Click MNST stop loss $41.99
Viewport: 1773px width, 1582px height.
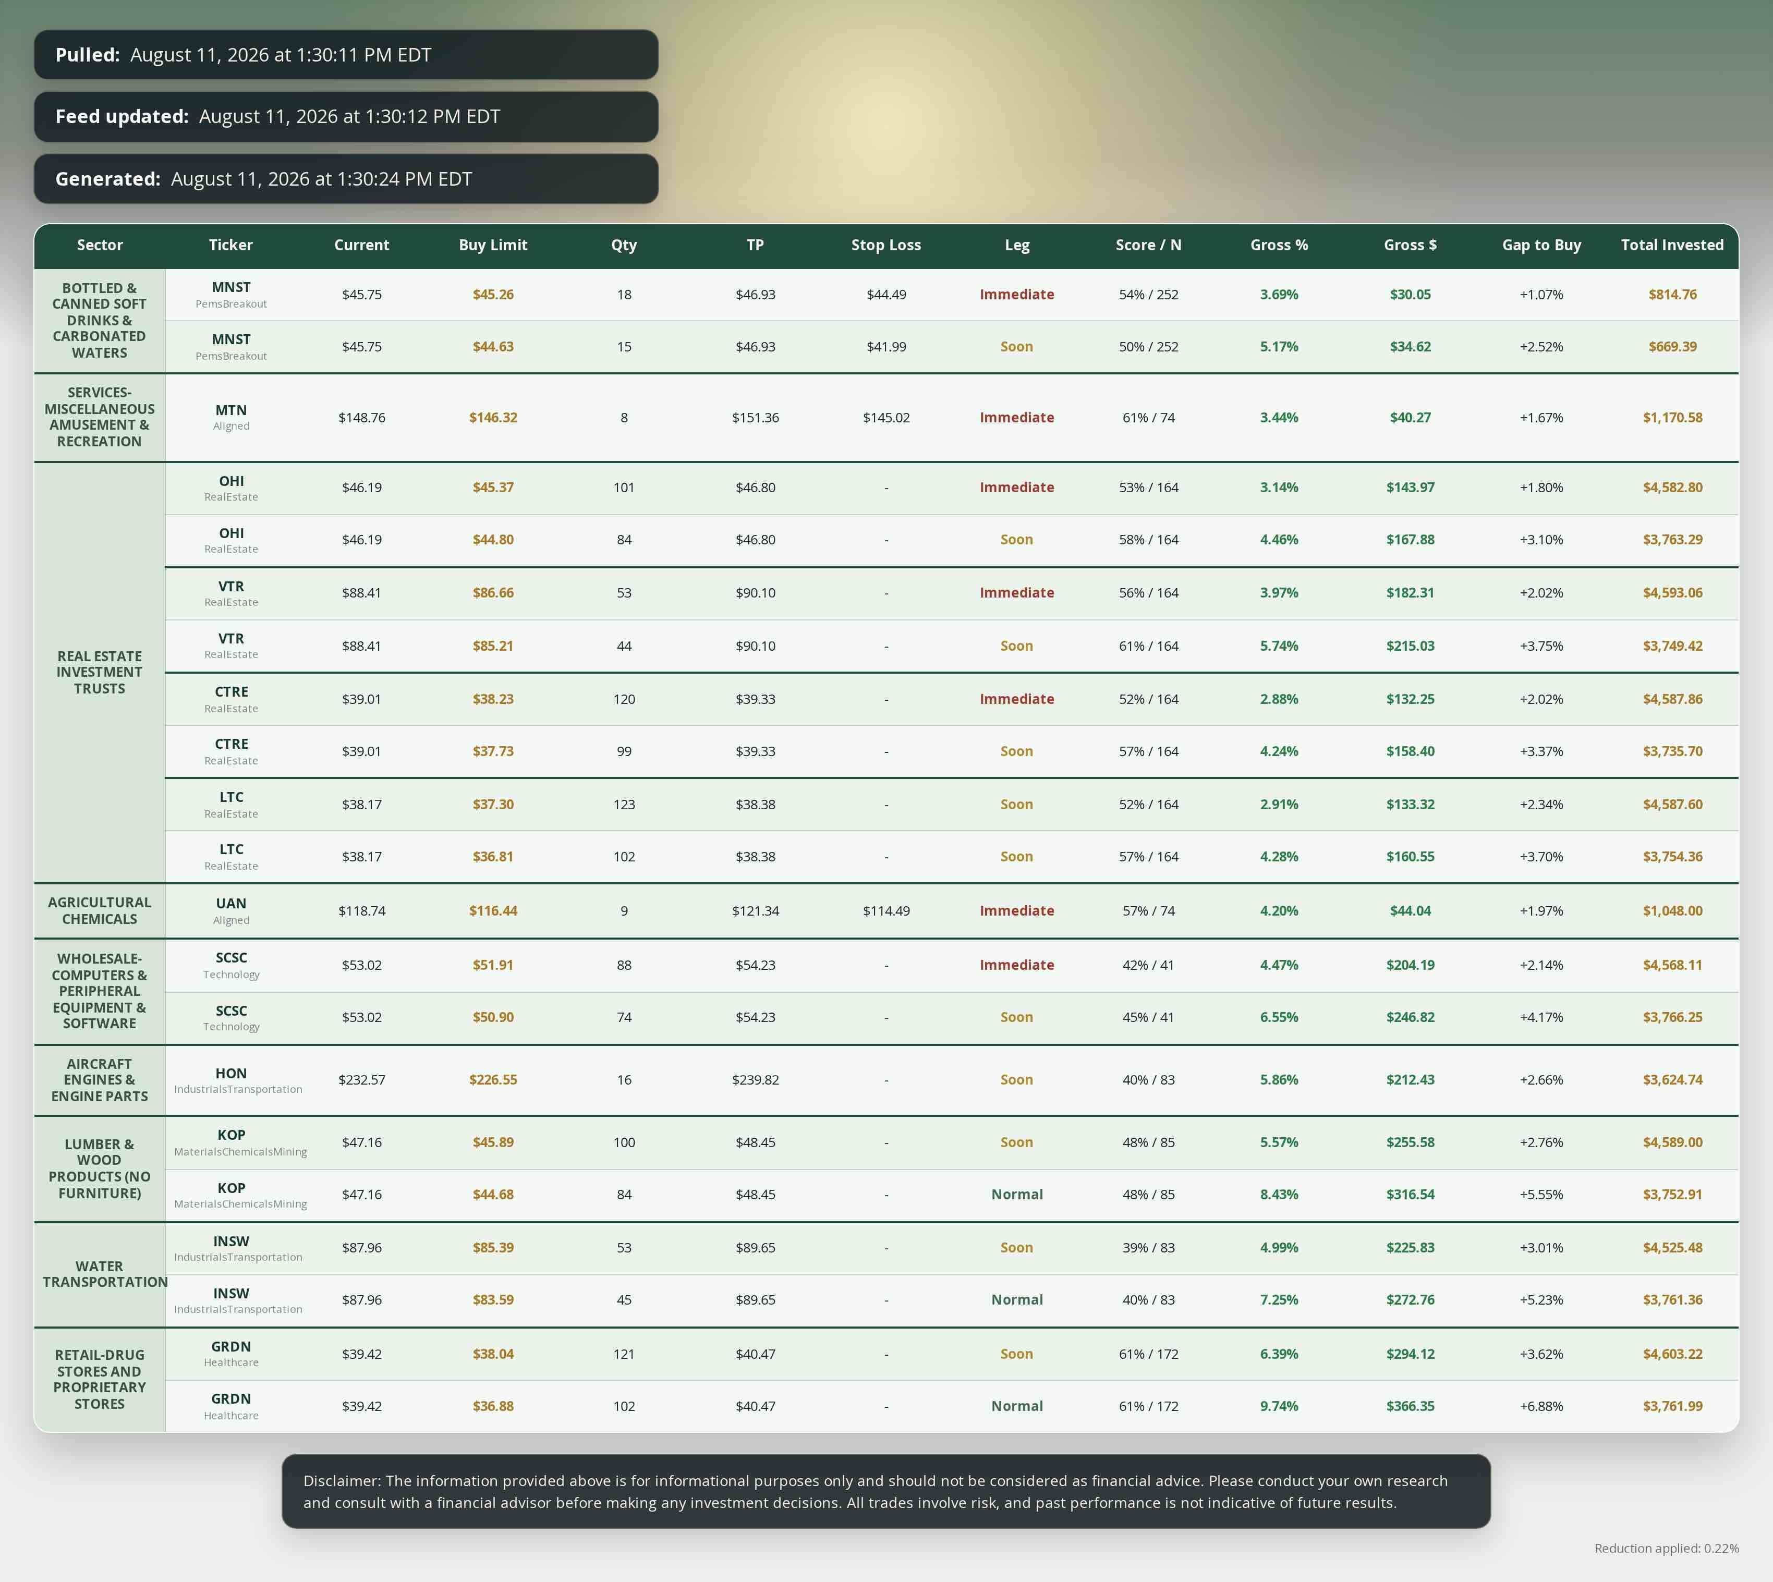tap(886, 347)
